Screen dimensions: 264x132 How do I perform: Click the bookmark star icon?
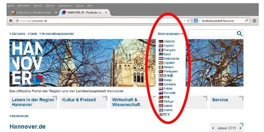254,21
